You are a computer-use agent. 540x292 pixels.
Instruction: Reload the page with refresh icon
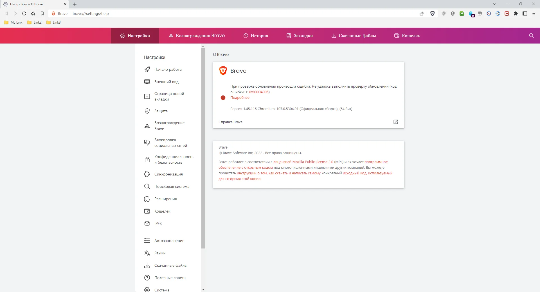point(24,13)
